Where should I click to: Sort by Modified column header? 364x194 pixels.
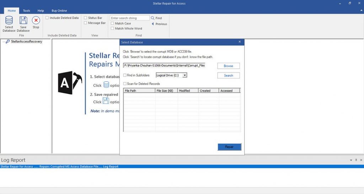(x=188, y=90)
